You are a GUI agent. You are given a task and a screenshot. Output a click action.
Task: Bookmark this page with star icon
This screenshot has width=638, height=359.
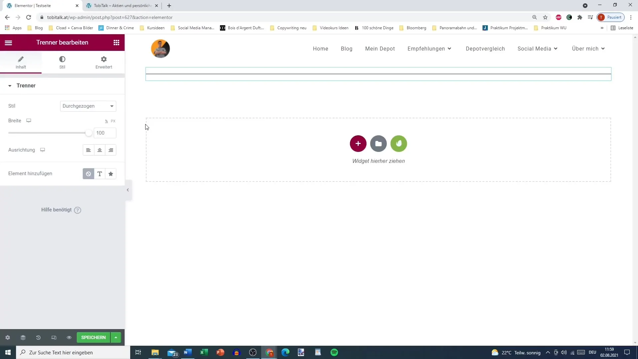coord(545,17)
